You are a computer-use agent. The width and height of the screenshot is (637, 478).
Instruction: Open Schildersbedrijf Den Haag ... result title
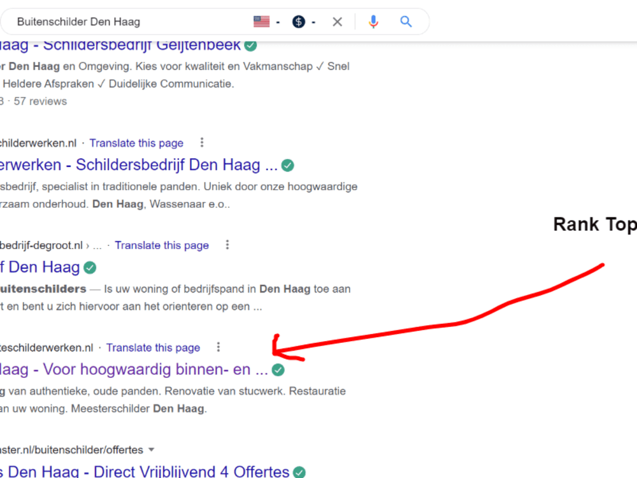[138, 165]
